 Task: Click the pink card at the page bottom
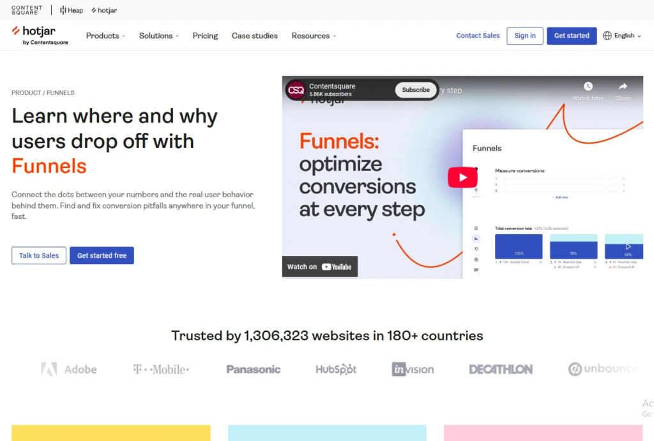[543, 433]
